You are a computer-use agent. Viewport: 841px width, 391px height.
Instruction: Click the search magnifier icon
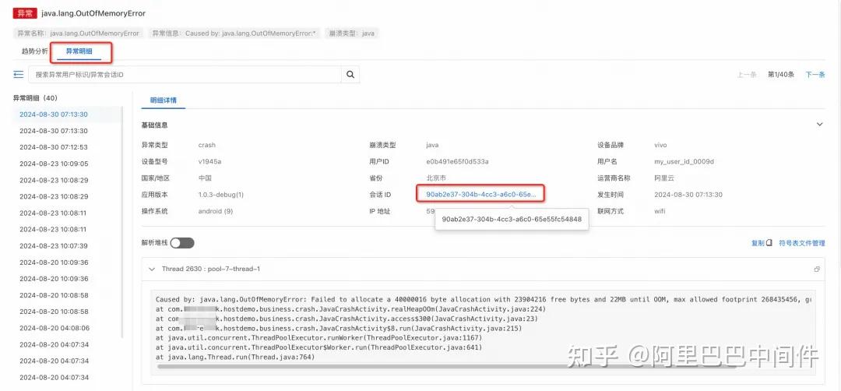point(350,75)
